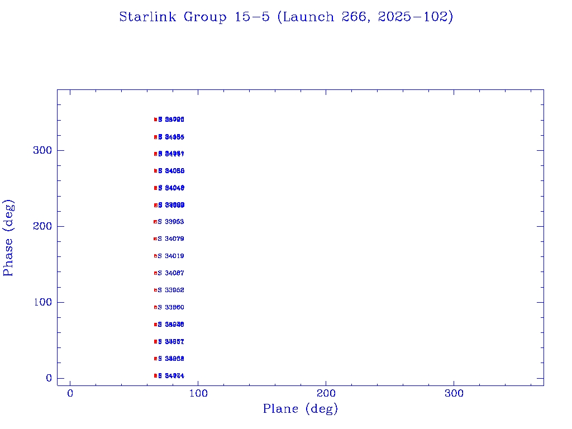Select the Plane (deg) horizontal axis label
This screenshot has width=572, height=429.
[x=301, y=409]
